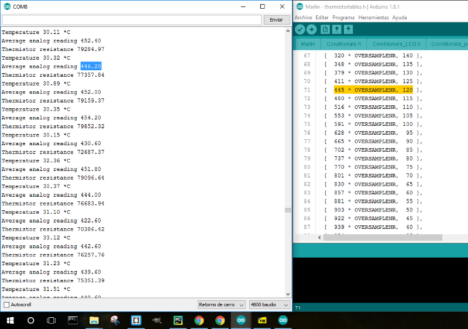Close the COM8 serial monitor window
The height and width of the screenshot is (329, 468).
click(282, 6)
